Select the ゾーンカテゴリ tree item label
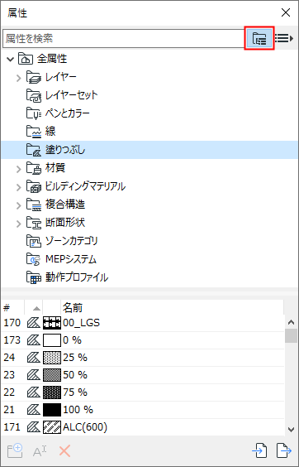Screen dimensions: 299x467 pos(71,241)
